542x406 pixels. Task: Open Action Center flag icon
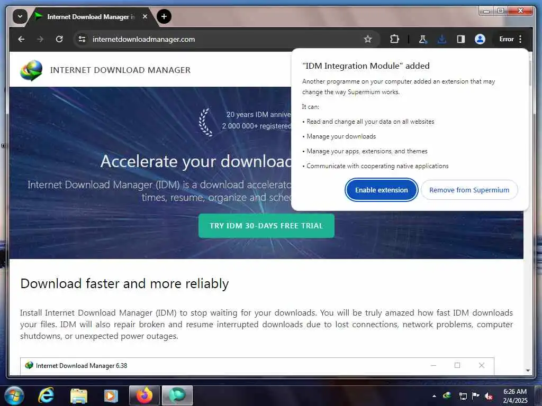point(476,395)
